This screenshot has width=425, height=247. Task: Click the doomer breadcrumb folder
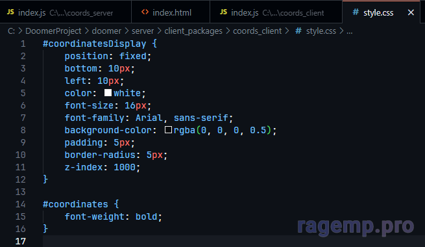106,31
